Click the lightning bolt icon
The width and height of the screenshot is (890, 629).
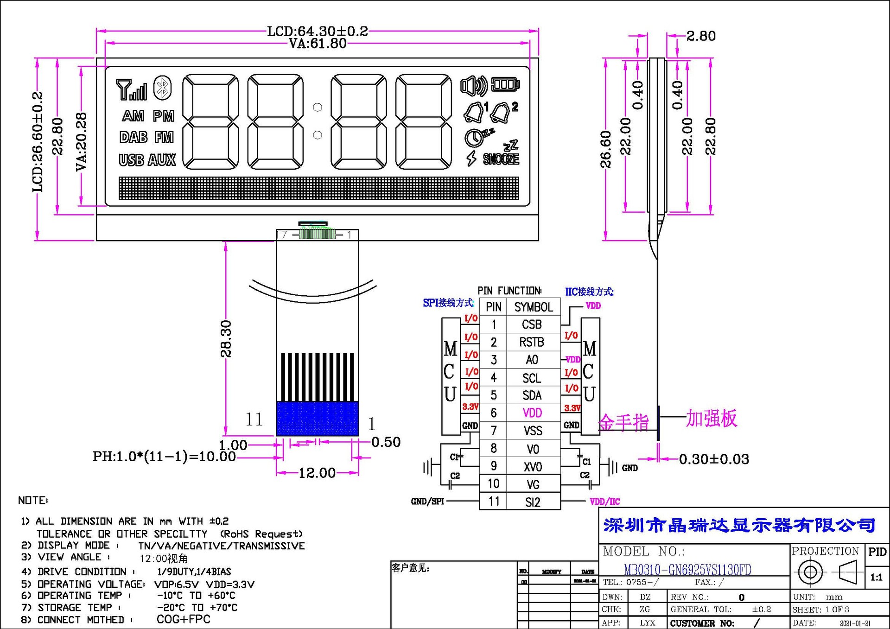pyautogui.click(x=471, y=159)
